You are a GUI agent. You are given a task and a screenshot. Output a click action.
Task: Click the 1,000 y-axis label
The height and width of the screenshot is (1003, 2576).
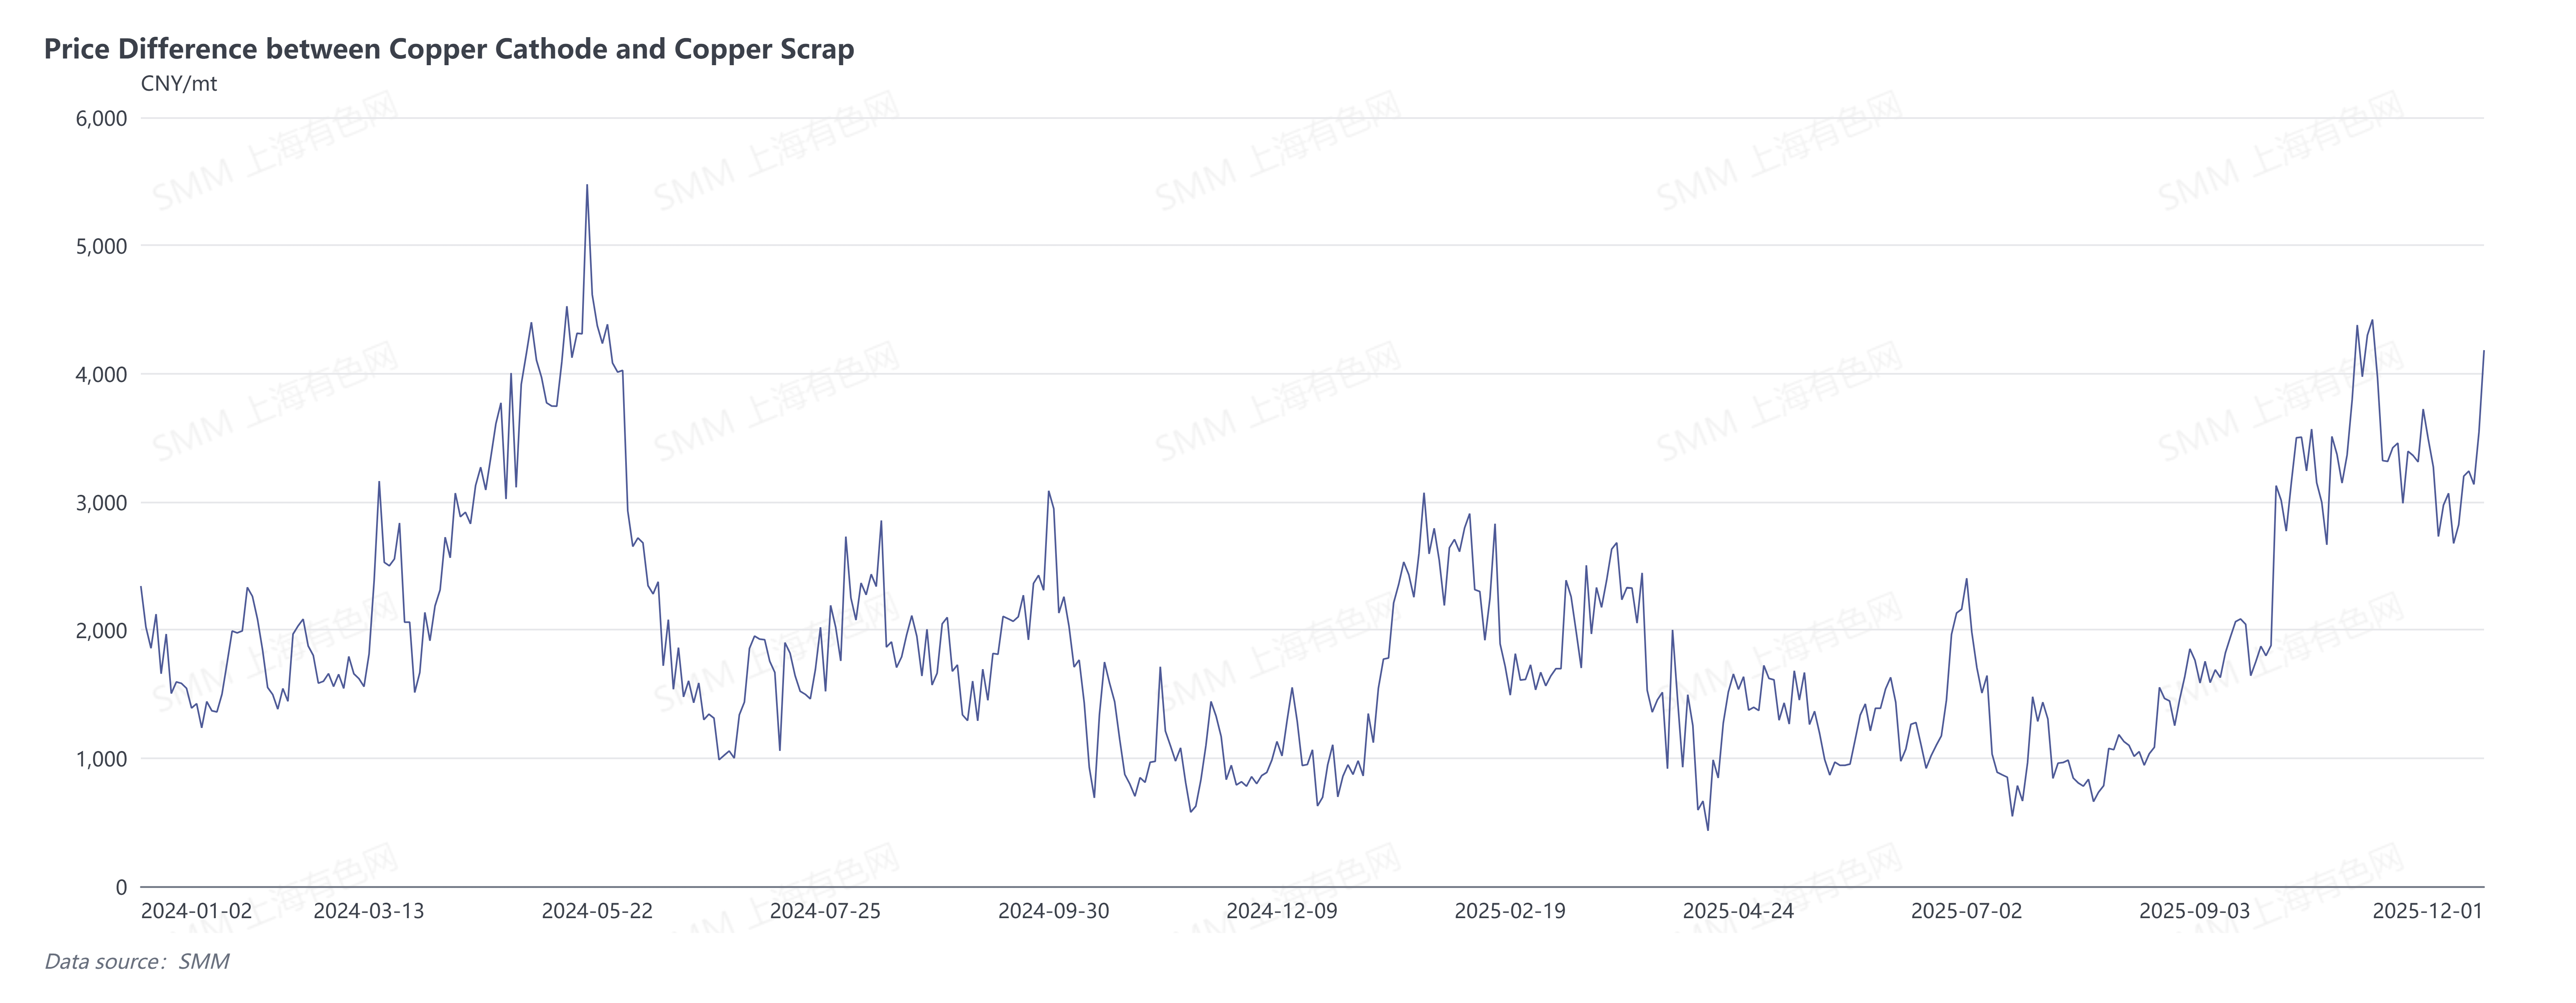pos(102,759)
